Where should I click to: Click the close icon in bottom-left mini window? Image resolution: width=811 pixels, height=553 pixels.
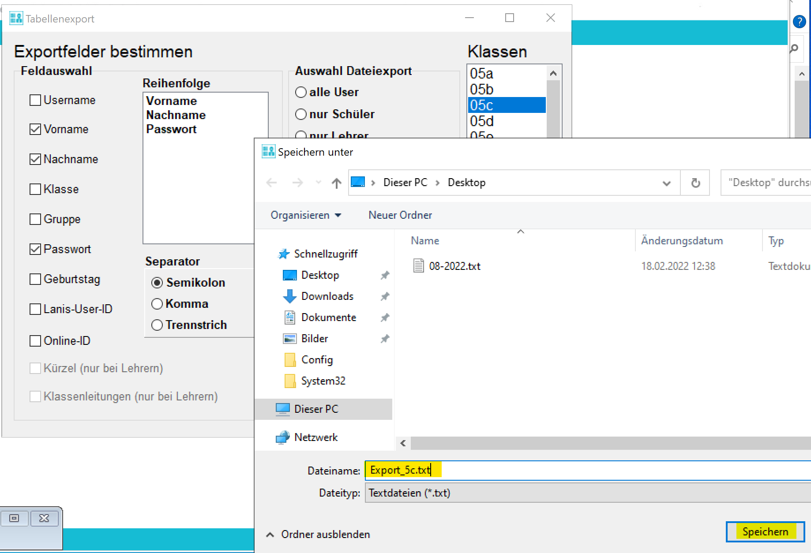[44, 518]
